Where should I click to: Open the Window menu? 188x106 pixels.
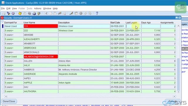47,9
